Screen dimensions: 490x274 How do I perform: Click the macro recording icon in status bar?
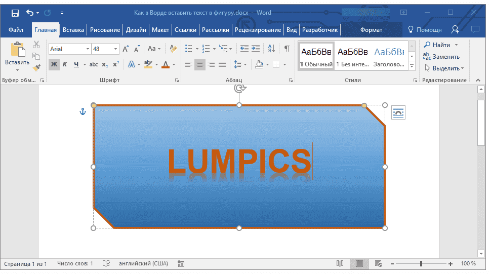pos(181,264)
